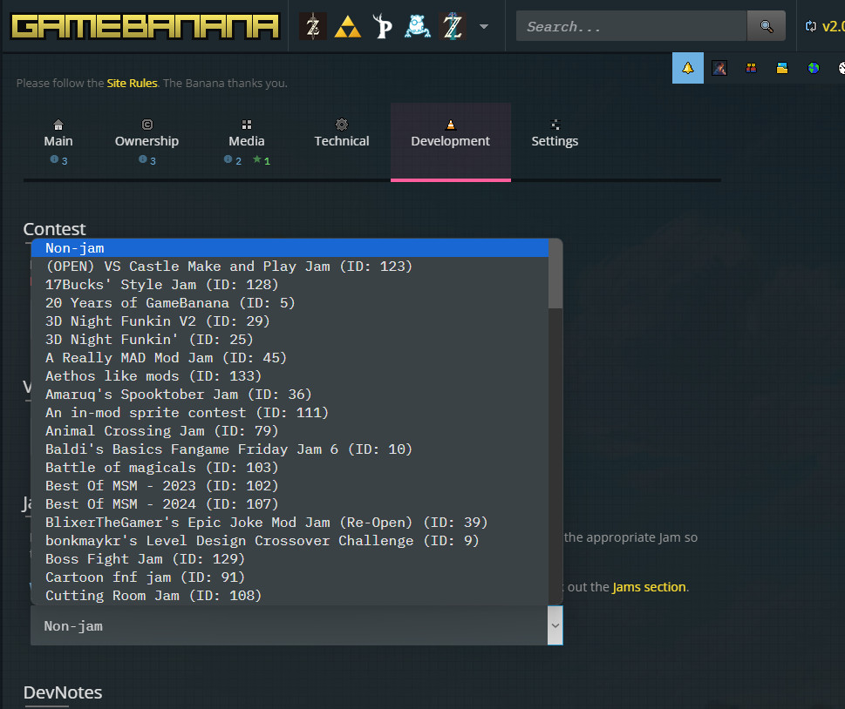The image size is (845, 709).
Task: Click the landscape picture icon in the toolbar
Action: pyautogui.click(x=781, y=68)
